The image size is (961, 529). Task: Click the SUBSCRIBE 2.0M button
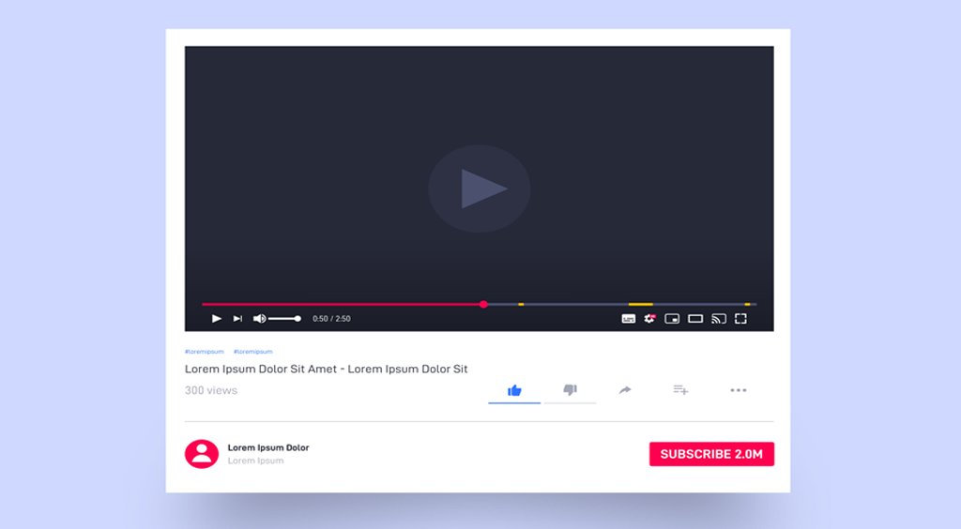[x=711, y=454]
